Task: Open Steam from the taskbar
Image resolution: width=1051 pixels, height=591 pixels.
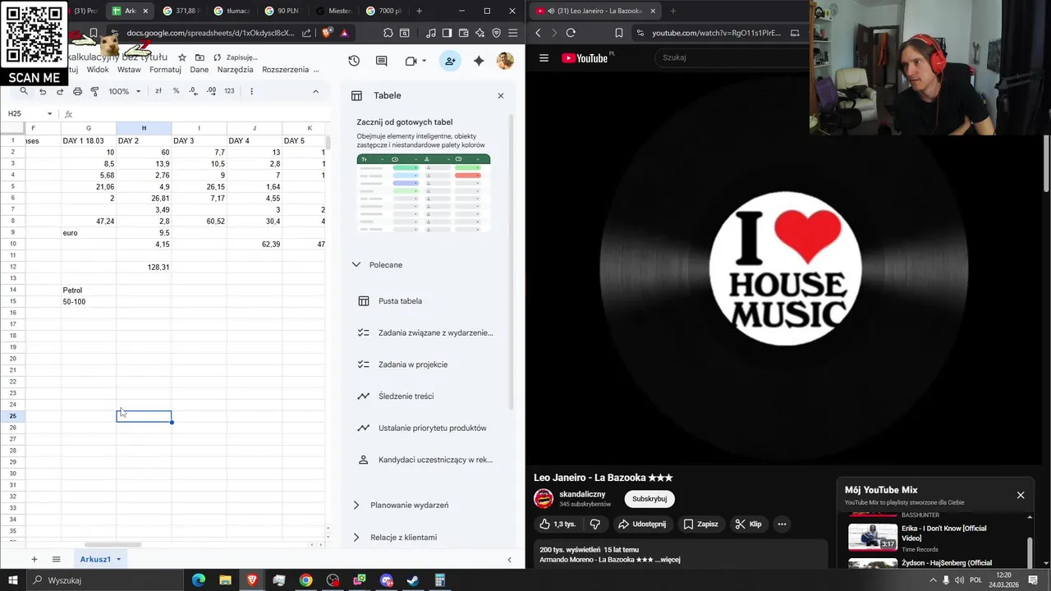Action: click(413, 580)
